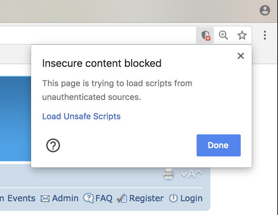
Task: Open the Admin menu link
Action: click(x=65, y=198)
